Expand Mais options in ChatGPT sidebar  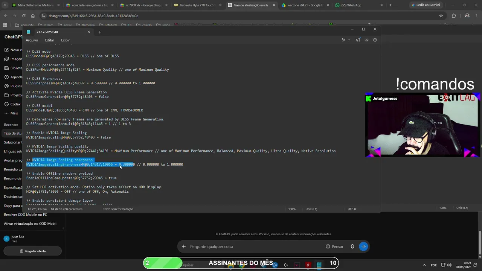(x=11, y=113)
